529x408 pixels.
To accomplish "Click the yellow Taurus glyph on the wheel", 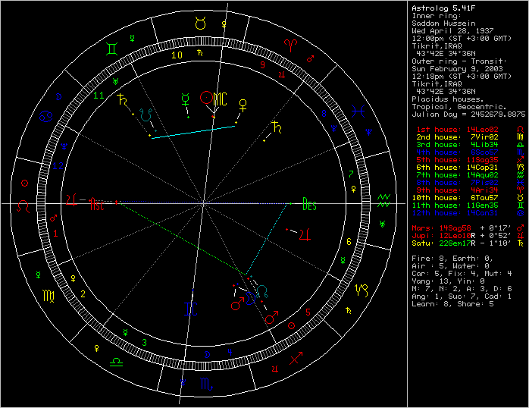I will [x=201, y=24].
